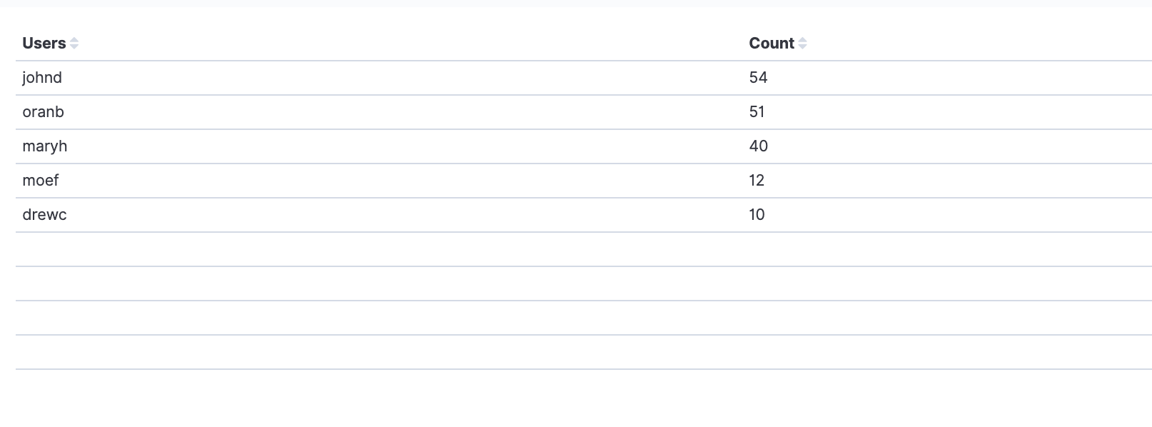The height and width of the screenshot is (427, 1152).
Task: Click the sort arrows beside Users
Action: 74,44
